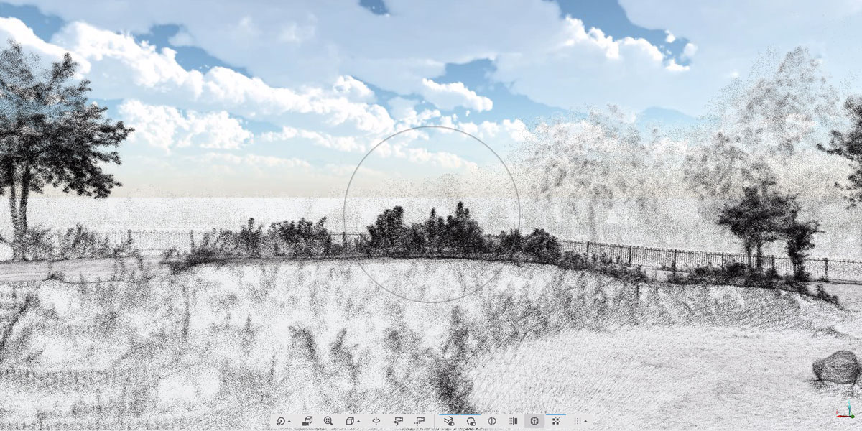
Task: Click the orbit view icon with circular arrow
Action: click(280, 421)
